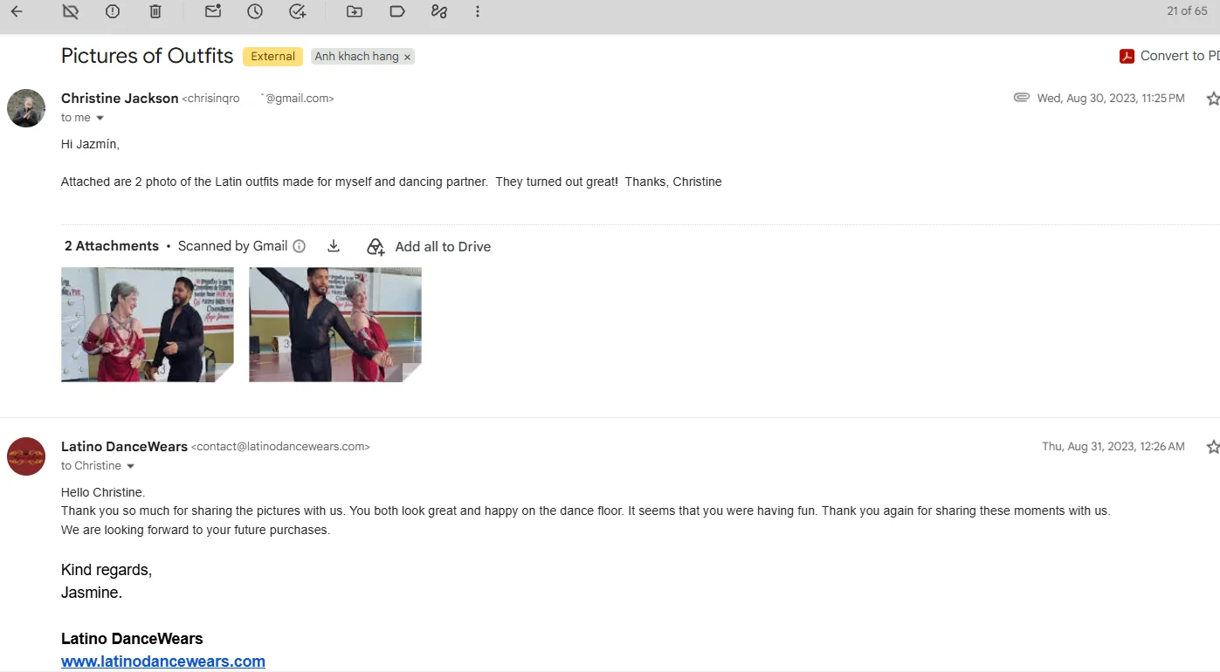Open the Move to folder icon
Viewport: 1220px width, 672px height.
tap(354, 11)
